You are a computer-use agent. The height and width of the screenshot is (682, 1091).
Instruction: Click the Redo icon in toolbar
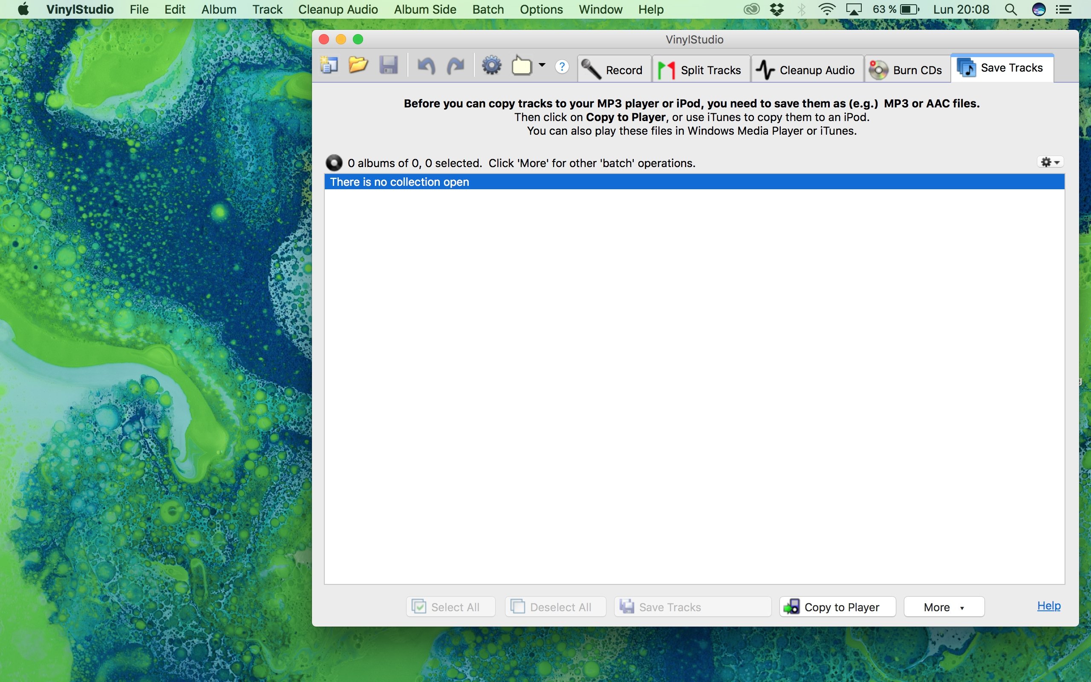[456, 66]
